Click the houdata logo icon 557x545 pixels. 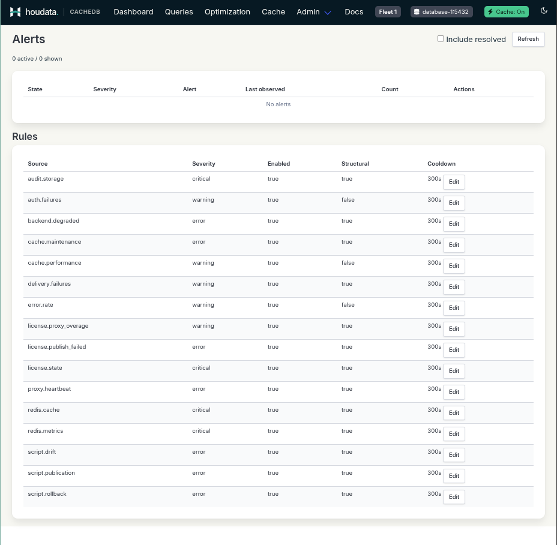tap(15, 12)
